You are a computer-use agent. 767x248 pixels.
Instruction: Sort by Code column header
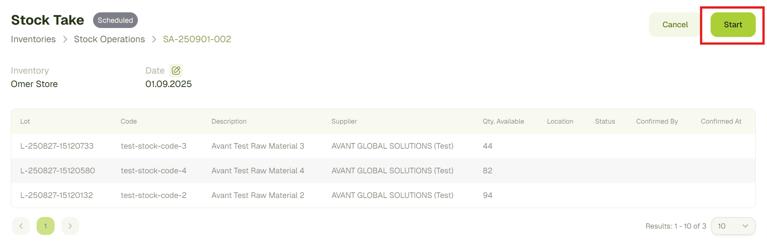(x=129, y=121)
